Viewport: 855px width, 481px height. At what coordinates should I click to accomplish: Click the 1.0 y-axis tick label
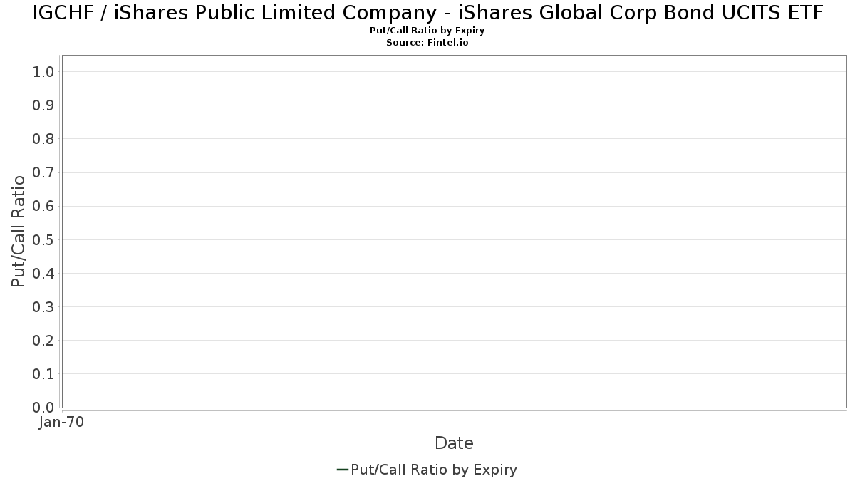coord(43,72)
